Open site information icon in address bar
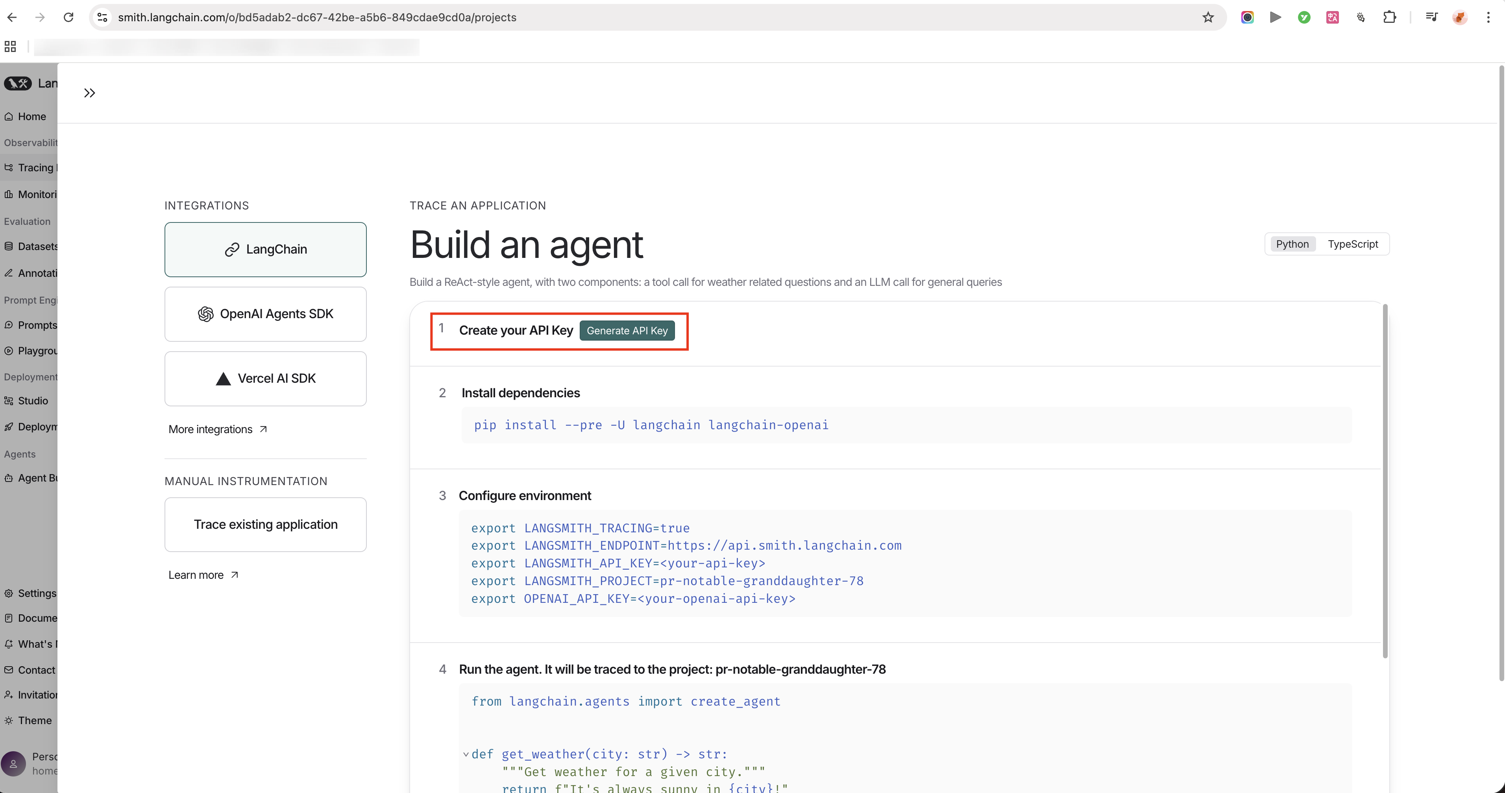The image size is (1505, 793). [102, 18]
